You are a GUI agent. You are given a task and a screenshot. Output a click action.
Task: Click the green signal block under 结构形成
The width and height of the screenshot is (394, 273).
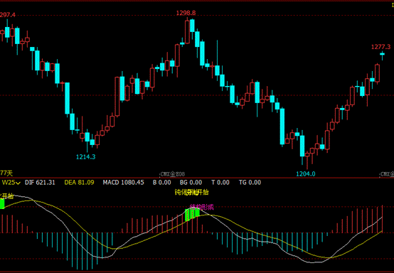click(192, 215)
